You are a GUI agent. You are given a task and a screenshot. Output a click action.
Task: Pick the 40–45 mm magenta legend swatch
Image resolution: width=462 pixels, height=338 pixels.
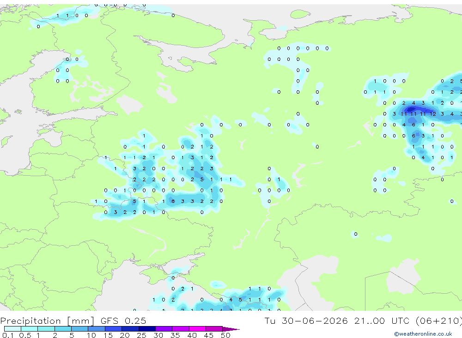[197, 329]
